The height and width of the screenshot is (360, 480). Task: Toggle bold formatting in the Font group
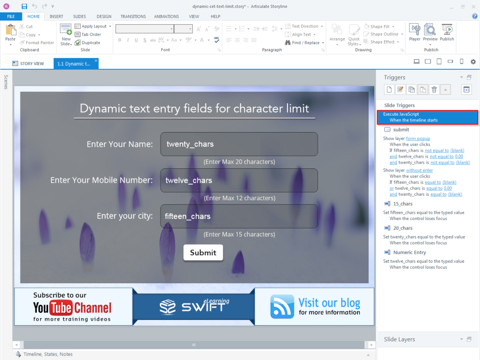120,40
